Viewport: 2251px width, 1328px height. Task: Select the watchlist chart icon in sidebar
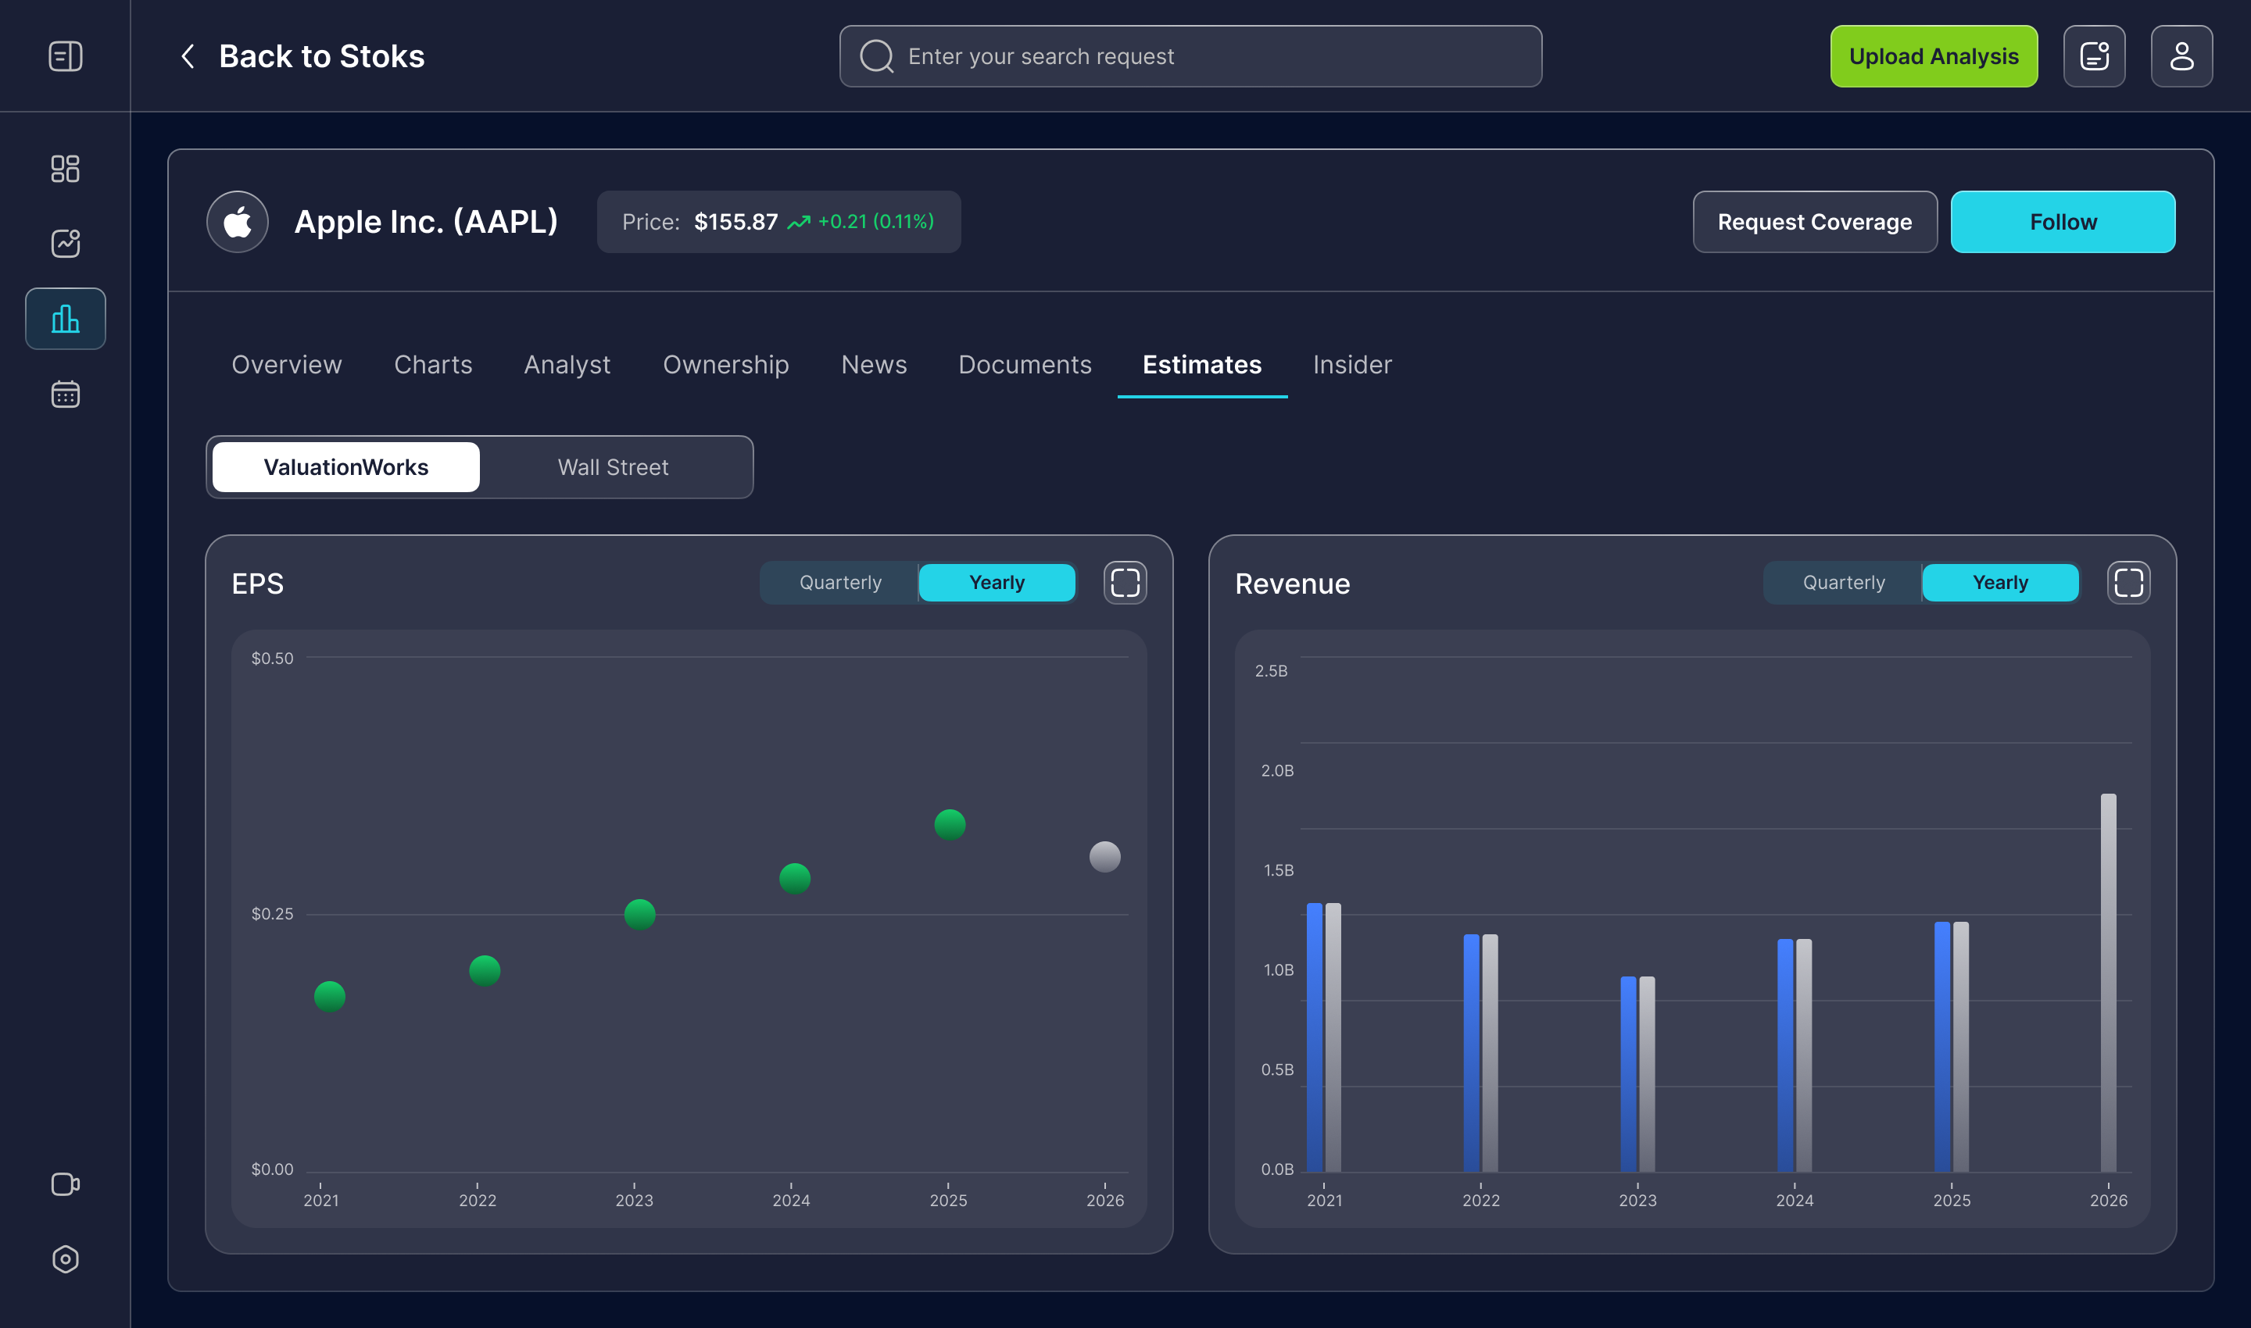(x=66, y=244)
